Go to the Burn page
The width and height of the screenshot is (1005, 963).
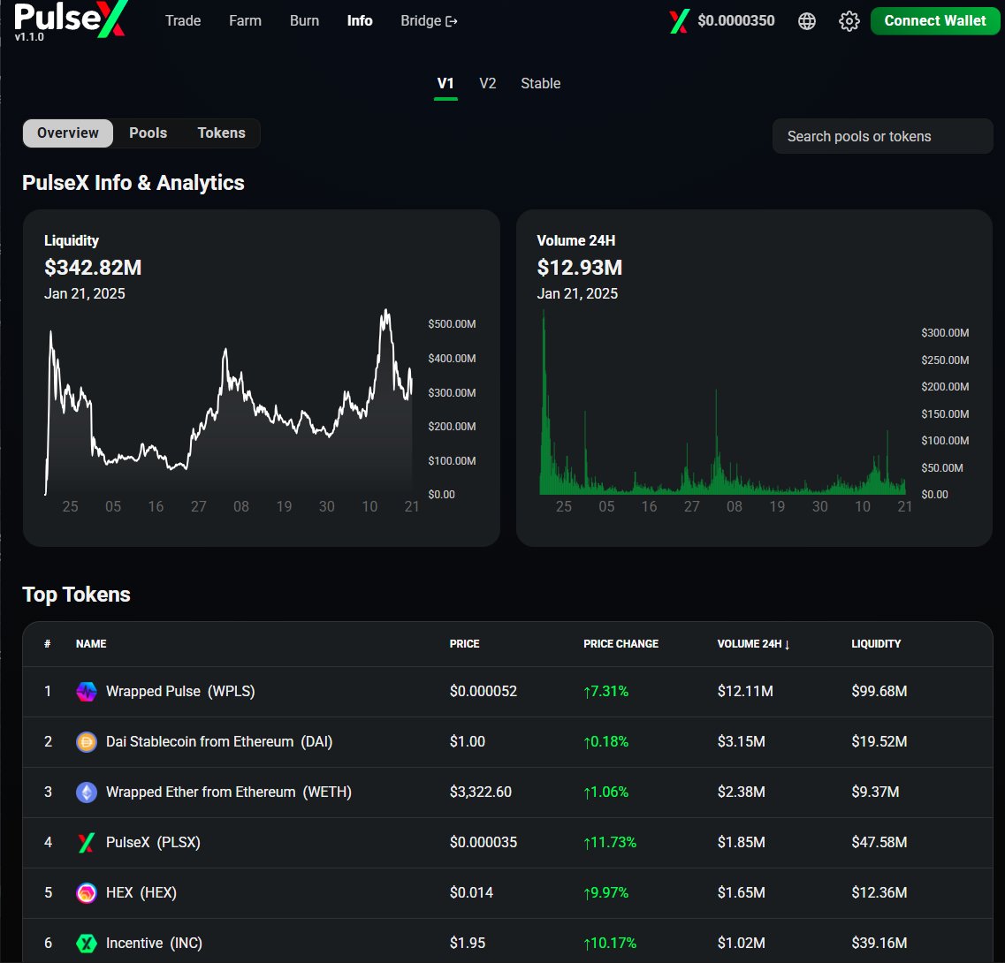[304, 20]
